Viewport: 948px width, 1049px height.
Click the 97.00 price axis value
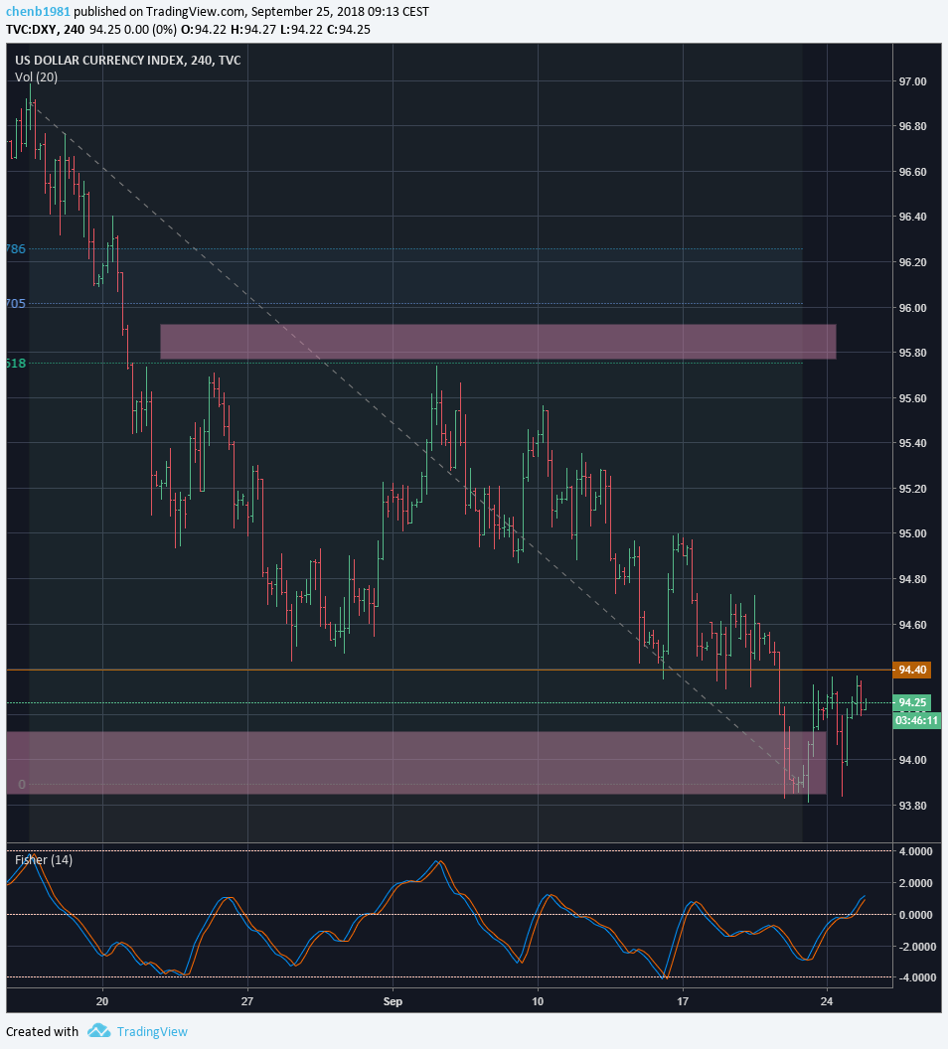click(x=912, y=81)
